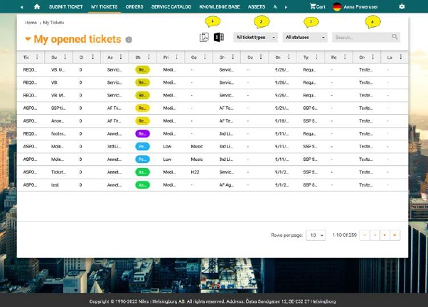Click the Home icon in navigation bar
The image size is (428, 307).
[37, 6]
